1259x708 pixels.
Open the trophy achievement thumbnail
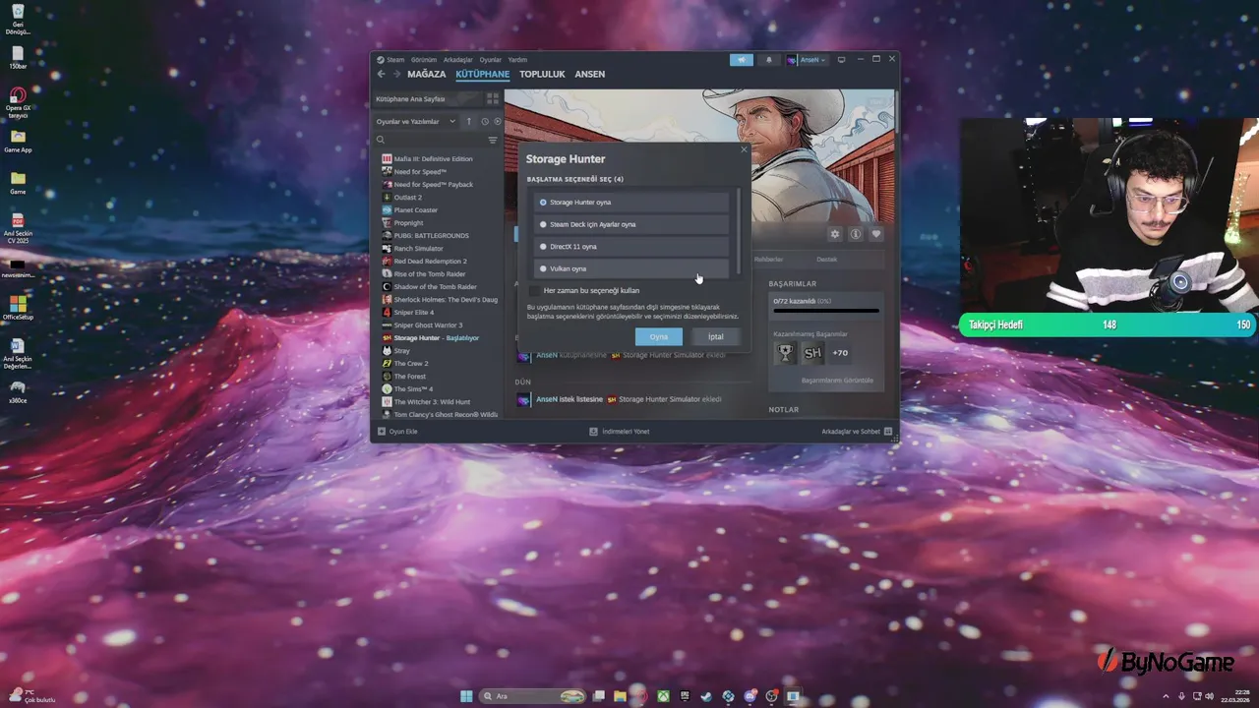tap(786, 352)
